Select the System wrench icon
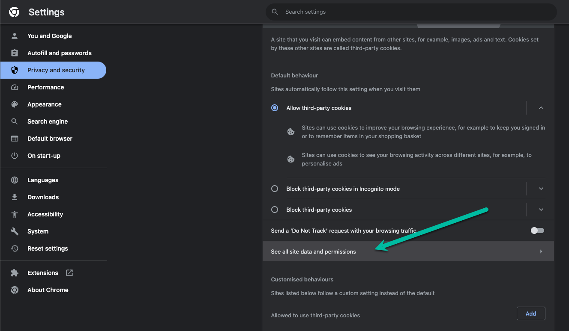The height and width of the screenshot is (331, 569). (14, 231)
